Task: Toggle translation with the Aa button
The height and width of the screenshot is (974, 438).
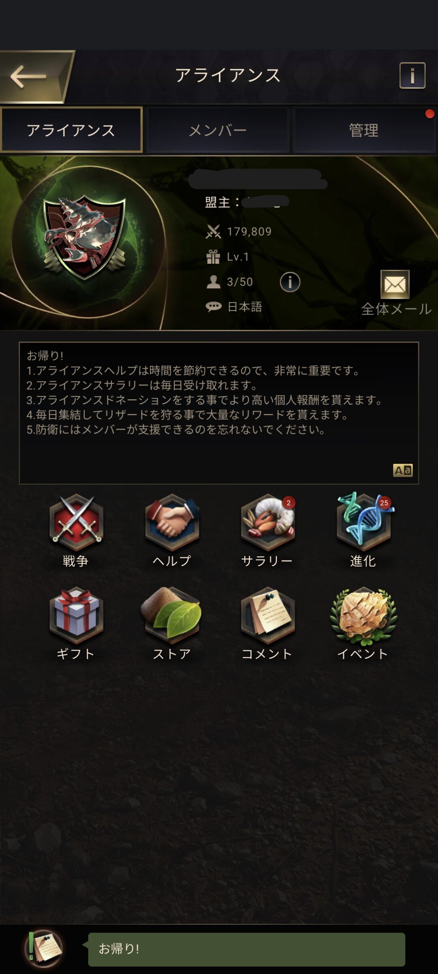Action: point(403,470)
